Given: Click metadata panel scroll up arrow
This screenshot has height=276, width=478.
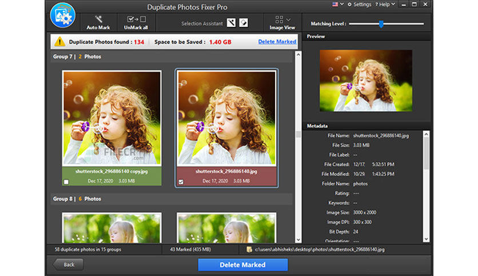Looking at the screenshot, I should pos(426,134).
